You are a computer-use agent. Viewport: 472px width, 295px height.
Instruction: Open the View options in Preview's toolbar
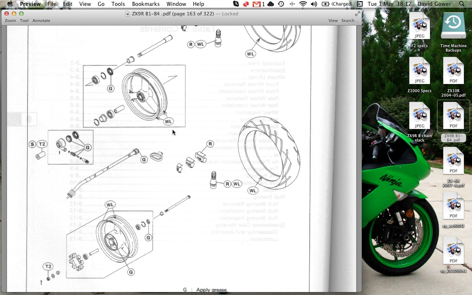(333, 21)
